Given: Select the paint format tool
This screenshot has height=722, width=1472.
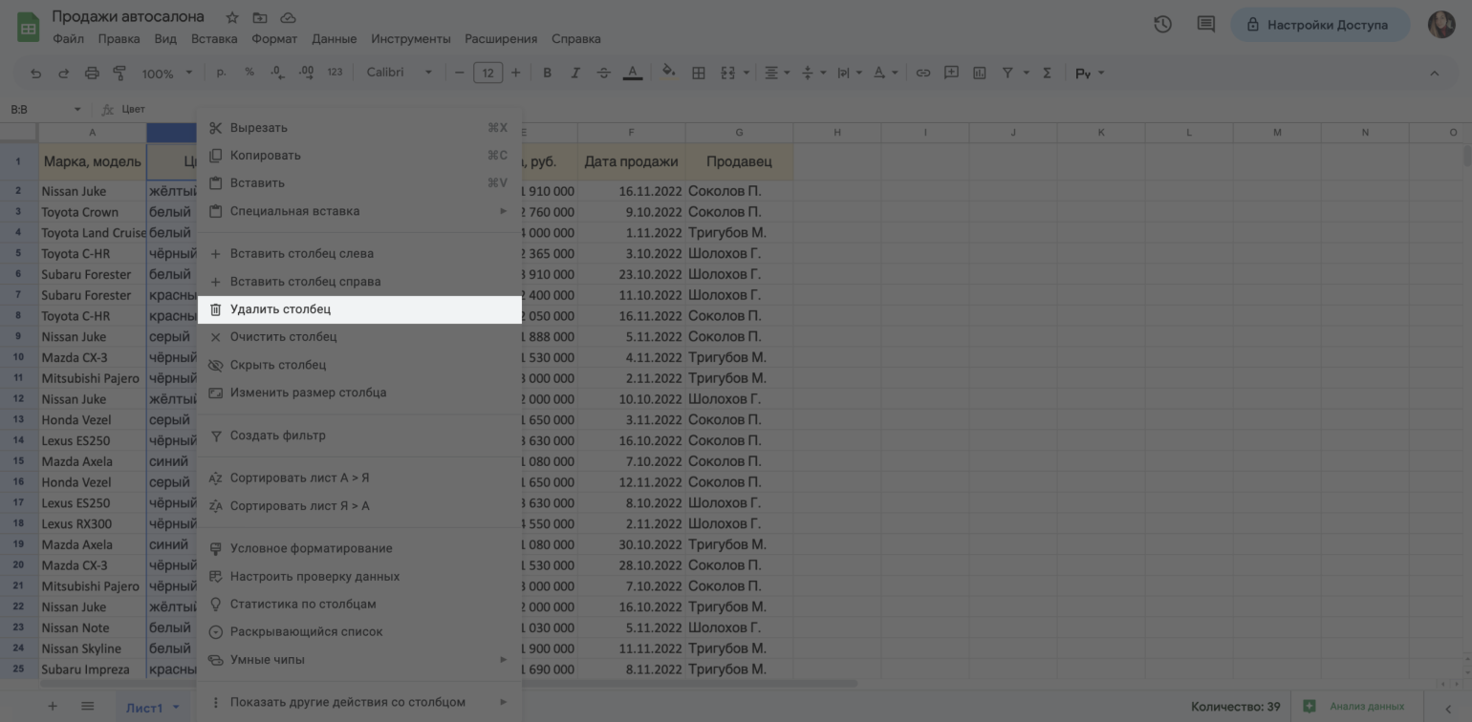Looking at the screenshot, I should (x=119, y=74).
